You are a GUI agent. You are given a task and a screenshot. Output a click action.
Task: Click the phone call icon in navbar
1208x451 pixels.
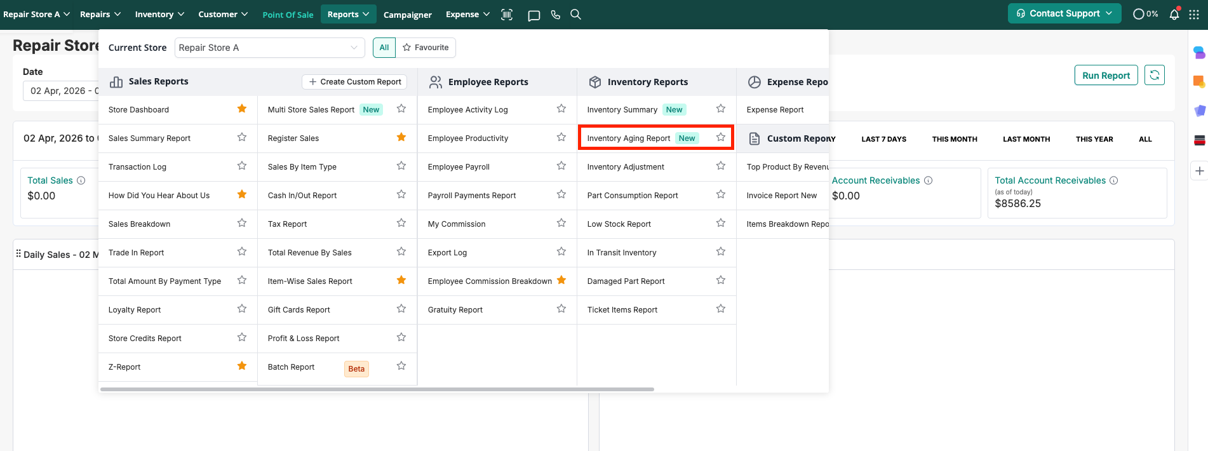555,15
